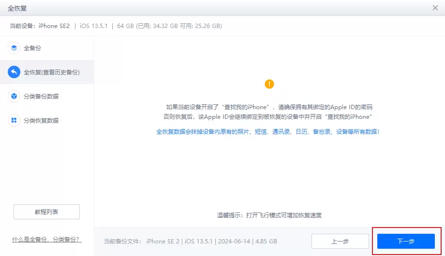Click the 全备份 layers icon

pyautogui.click(x=14, y=48)
